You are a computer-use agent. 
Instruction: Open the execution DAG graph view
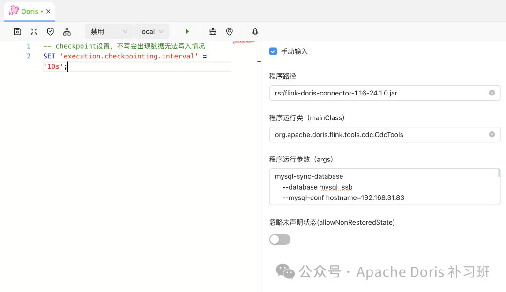pos(67,31)
